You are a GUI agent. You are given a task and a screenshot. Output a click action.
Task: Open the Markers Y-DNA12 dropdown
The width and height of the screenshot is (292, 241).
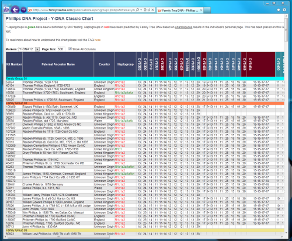pos(29,49)
